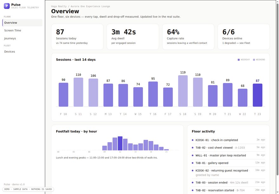
Task: Open the Devices online 6/6 card
Action: point(243,37)
